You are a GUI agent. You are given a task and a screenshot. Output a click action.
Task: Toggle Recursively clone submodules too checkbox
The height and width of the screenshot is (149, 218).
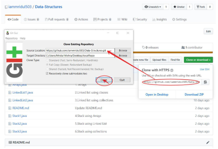pyautogui.click(x=48, y=73)
